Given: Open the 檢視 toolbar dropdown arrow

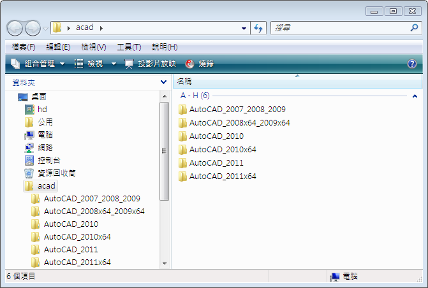Looking at the screenshot, I should click(x=114, y=64).
